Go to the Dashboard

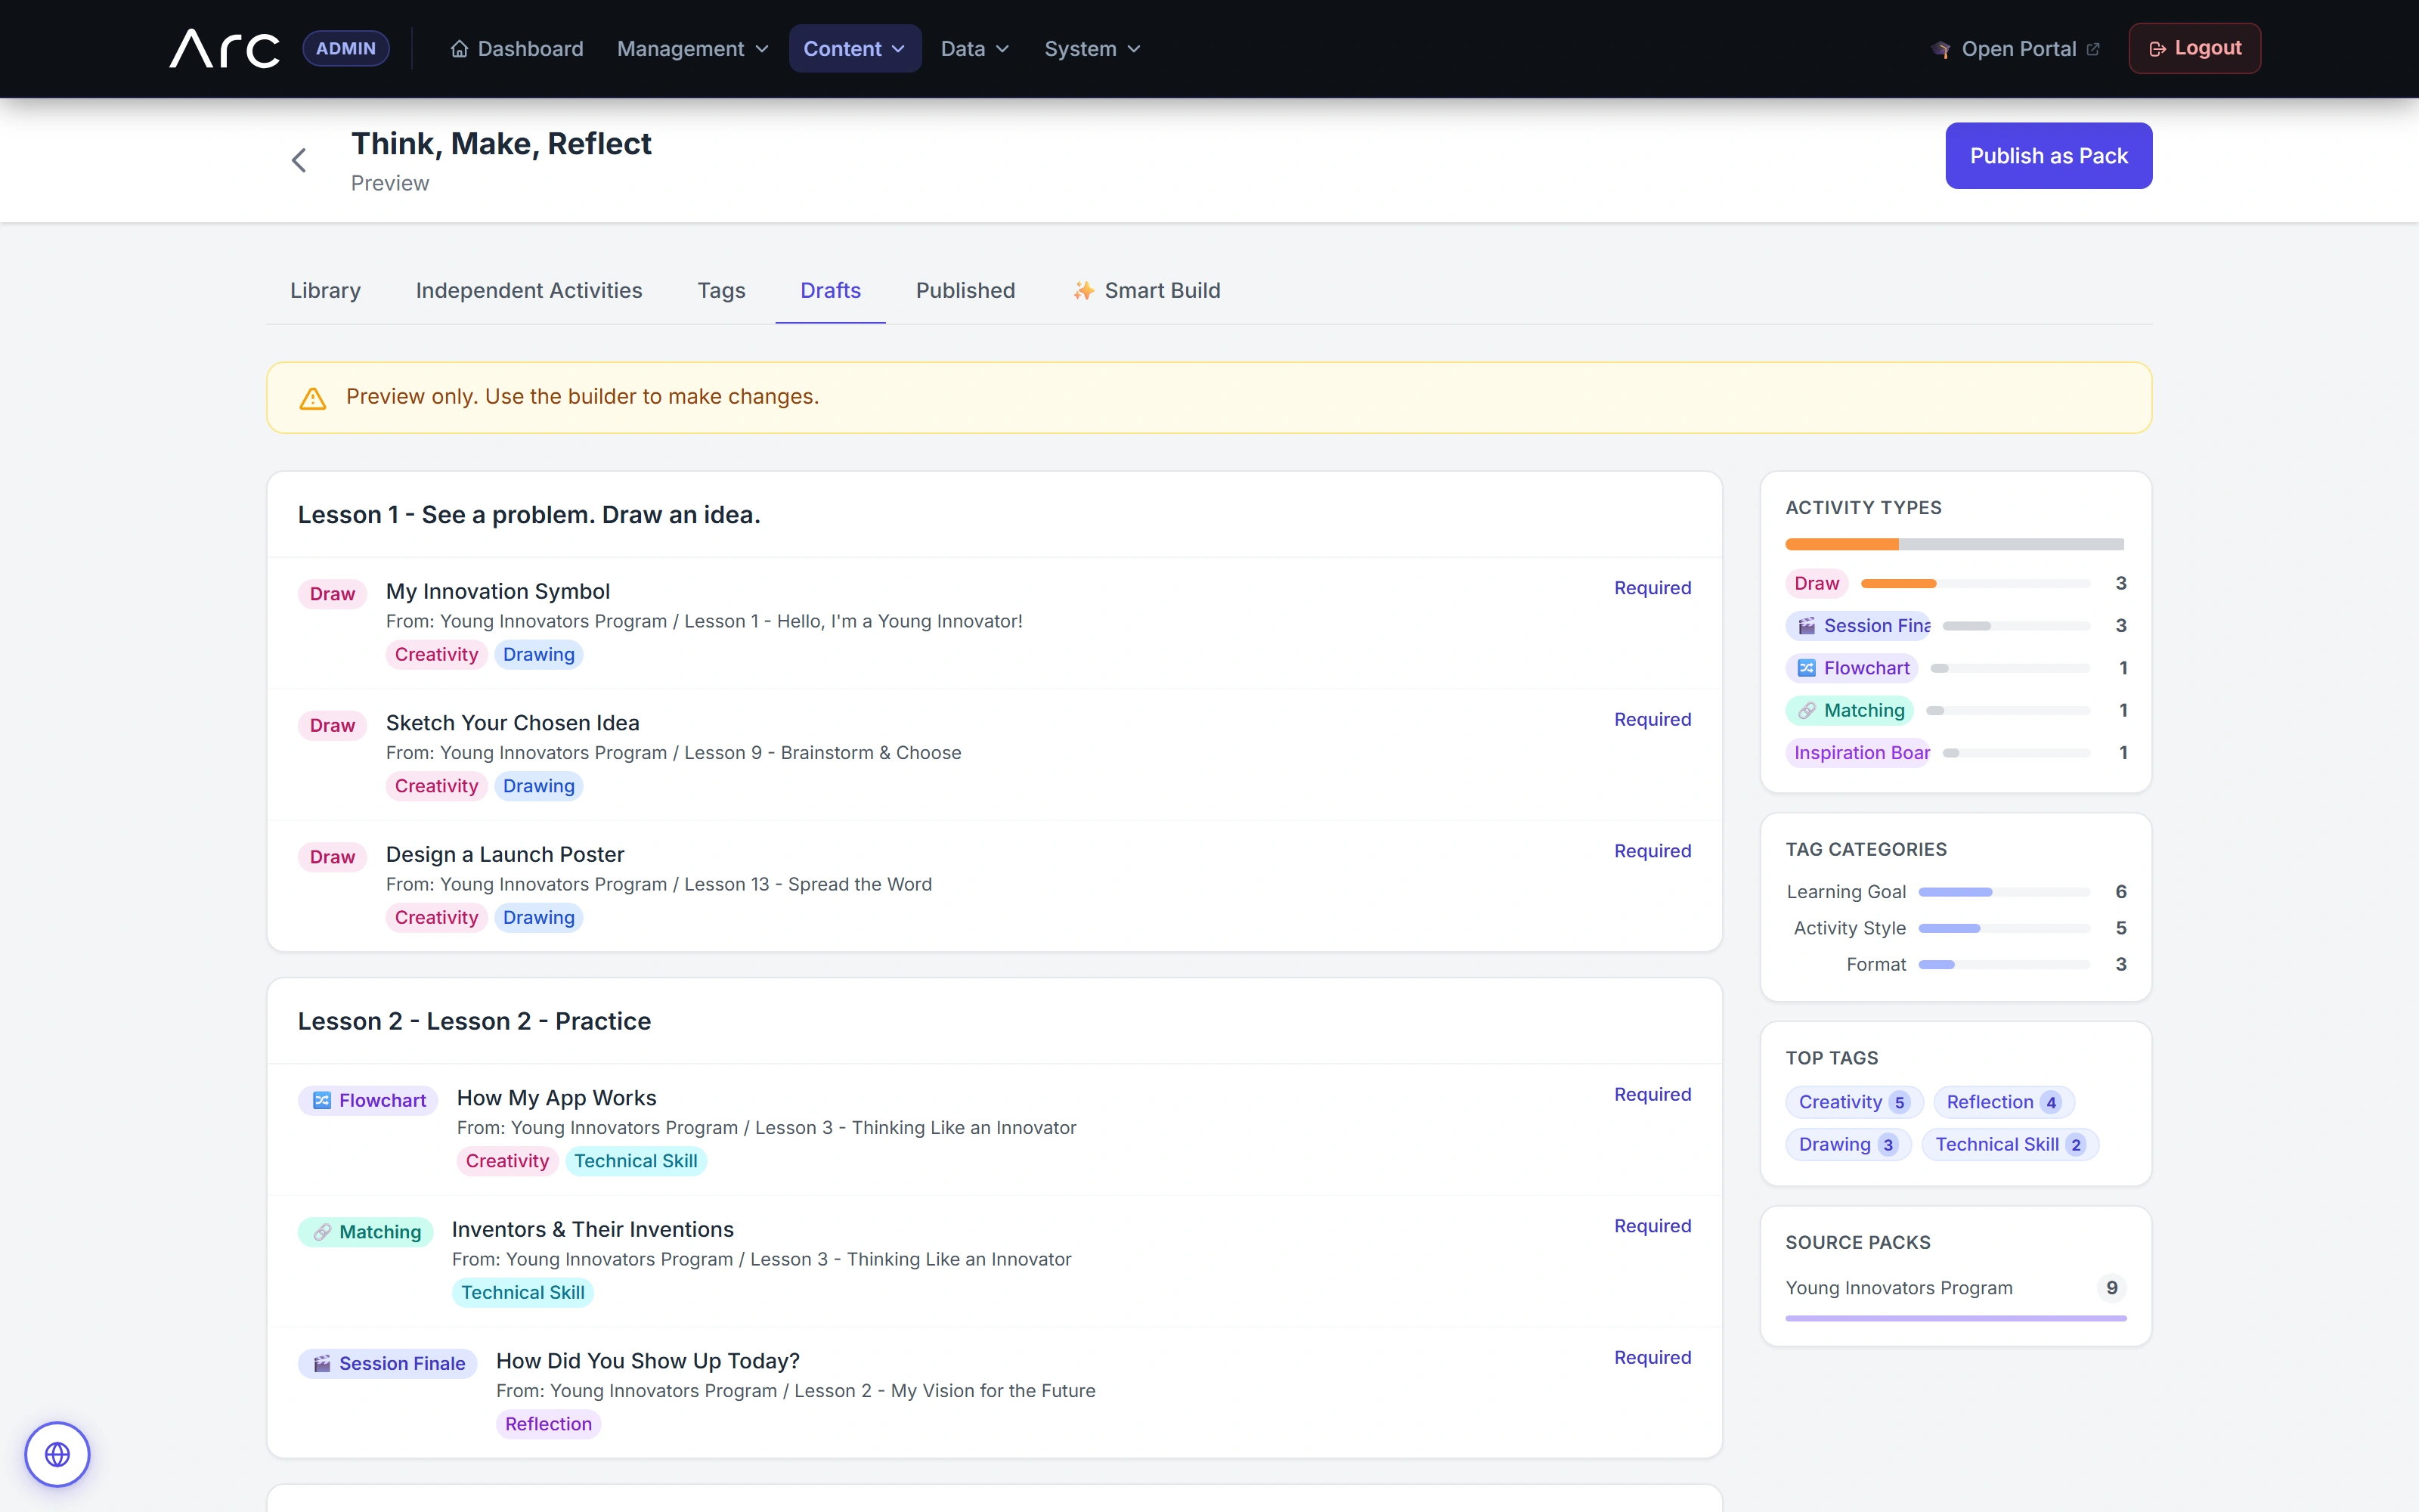517,49
